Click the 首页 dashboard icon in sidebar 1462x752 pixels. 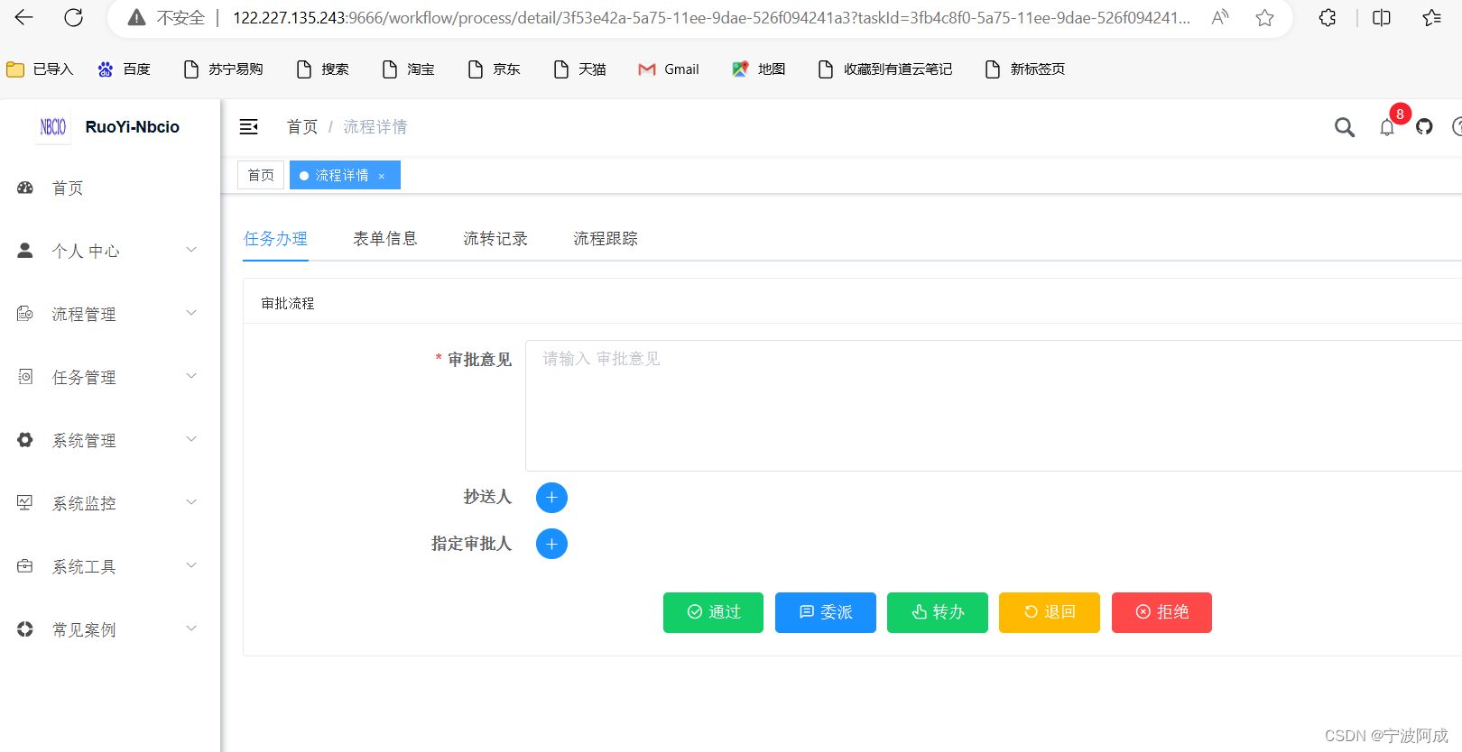pos(25,188)
